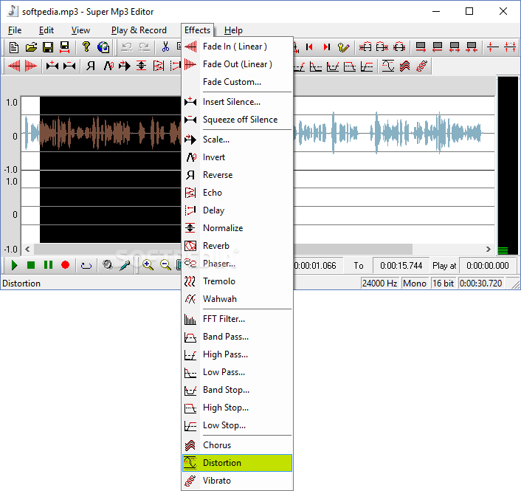This screenshot has height=491, width=521.
Task: Pause playback with the green Pause button
Action: coord(48,265)
